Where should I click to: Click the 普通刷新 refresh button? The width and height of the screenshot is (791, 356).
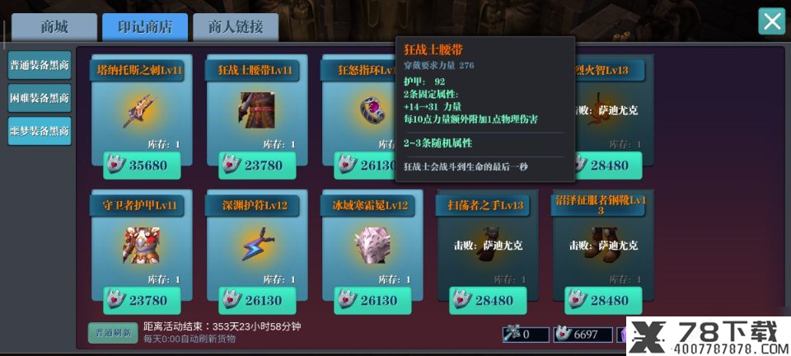tap(113, 333)
